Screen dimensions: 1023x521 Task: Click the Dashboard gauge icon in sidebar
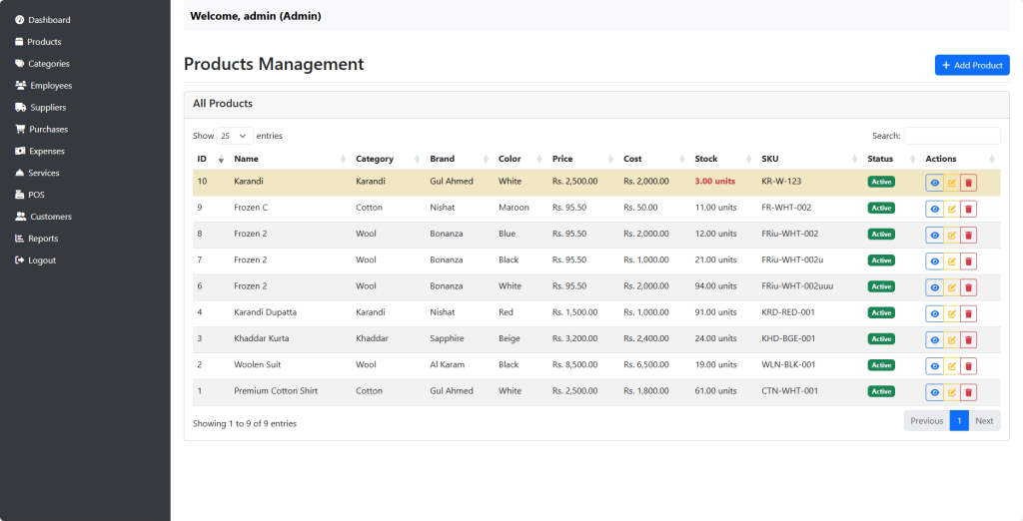click(x=19, y=20)
